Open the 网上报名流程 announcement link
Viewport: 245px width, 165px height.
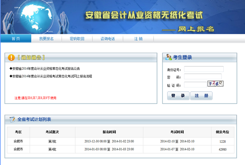(x=52, y=76)
